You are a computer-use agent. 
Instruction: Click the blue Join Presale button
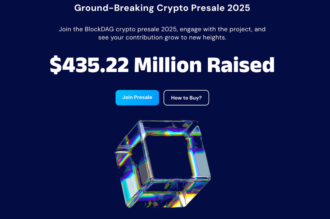click(x=137, y=98)
